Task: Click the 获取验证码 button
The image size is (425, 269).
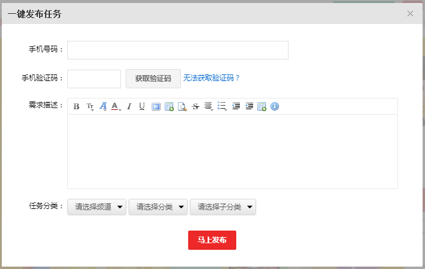Action: point(153,79)
